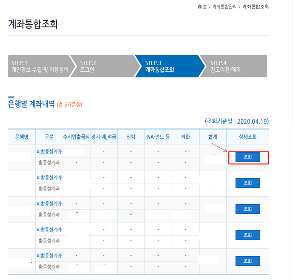Viewport: 293px width, 280px height.
Task: Click 활동성계좌 label of the first bank
Action: (x=49, y=162)
